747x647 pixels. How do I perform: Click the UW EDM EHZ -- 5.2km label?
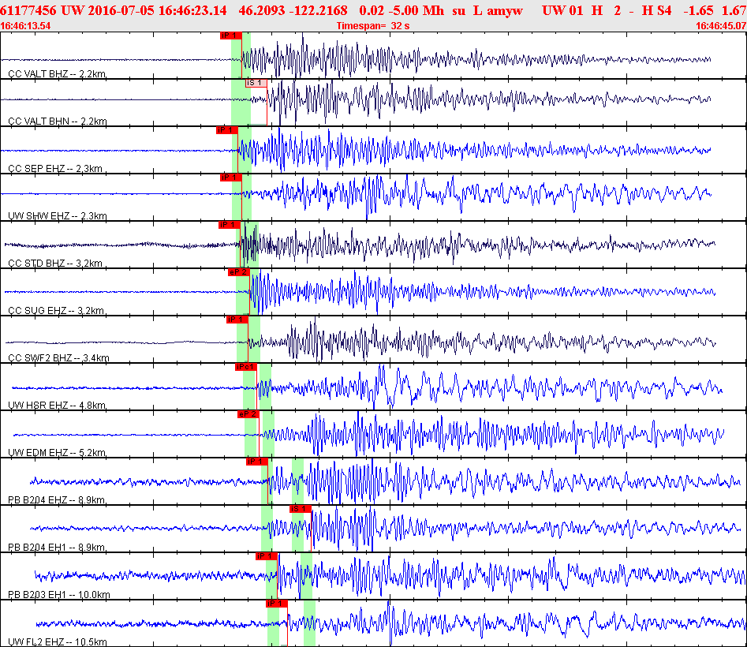pos(57,453)
